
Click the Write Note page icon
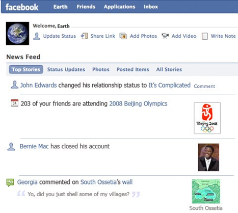click(205, 36)
